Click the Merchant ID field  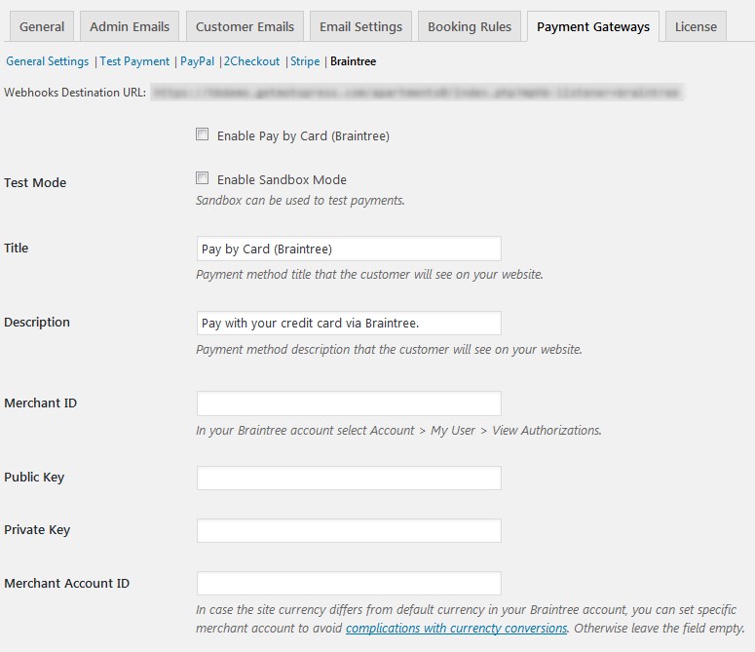point(349,403)
